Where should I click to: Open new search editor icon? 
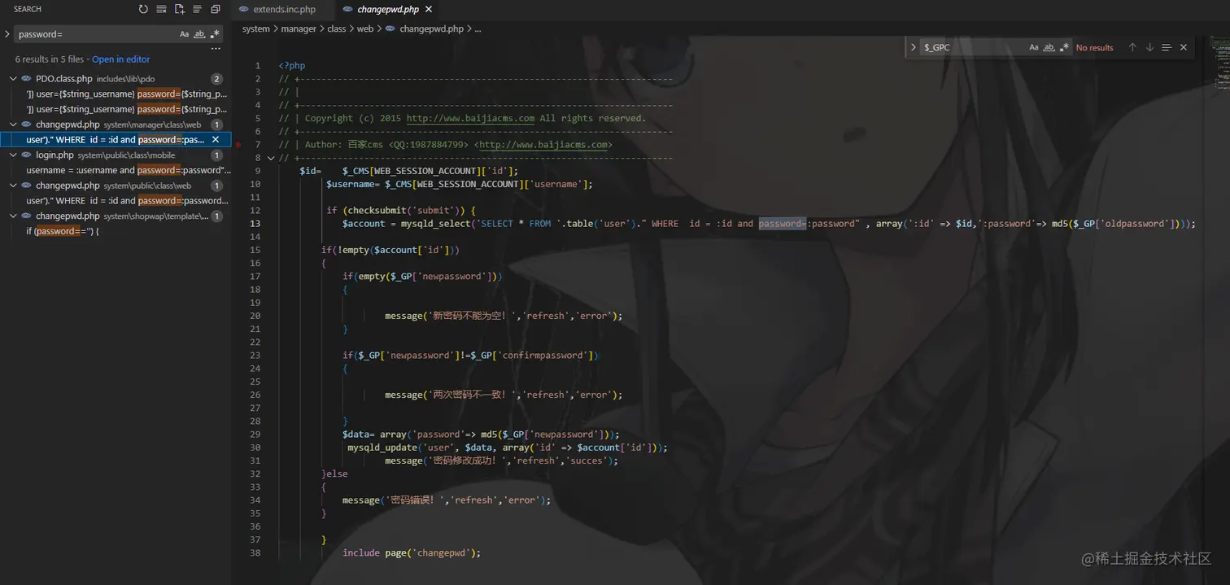click(180, 9)
